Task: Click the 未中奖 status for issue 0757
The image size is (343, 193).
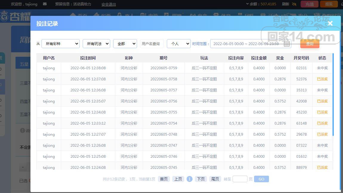Action: click(322, 90)
